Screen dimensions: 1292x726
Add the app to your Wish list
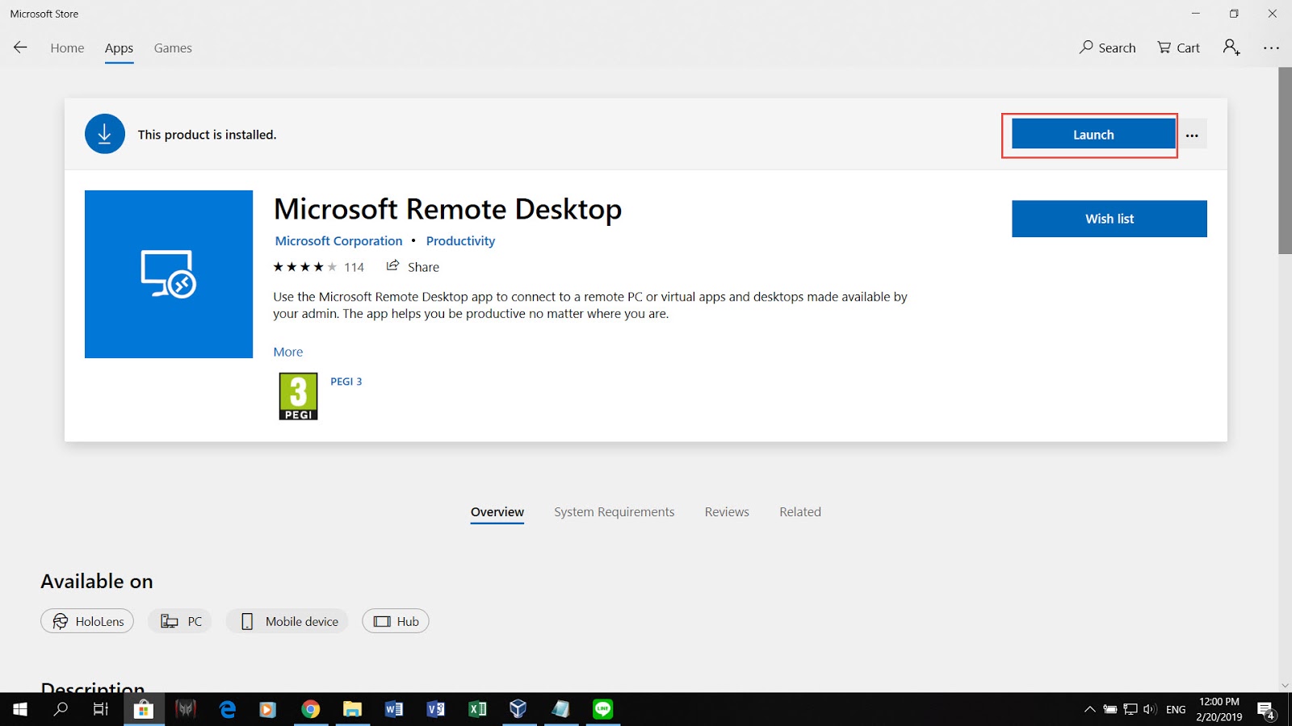coord(1109,219)
